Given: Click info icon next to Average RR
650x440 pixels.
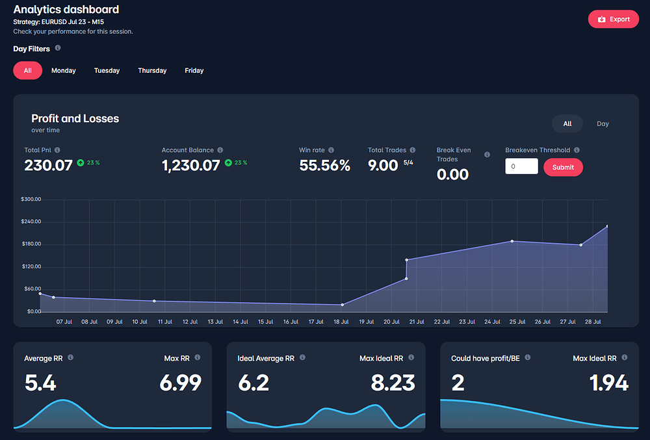Looking at the screenshot, I should tap(70, 357).
